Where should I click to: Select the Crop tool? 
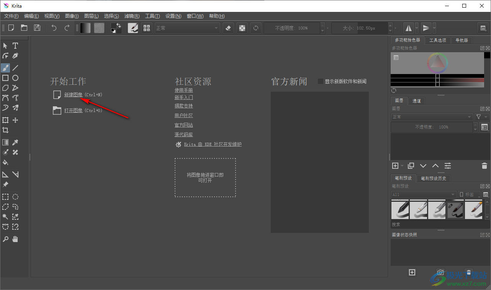5,130
